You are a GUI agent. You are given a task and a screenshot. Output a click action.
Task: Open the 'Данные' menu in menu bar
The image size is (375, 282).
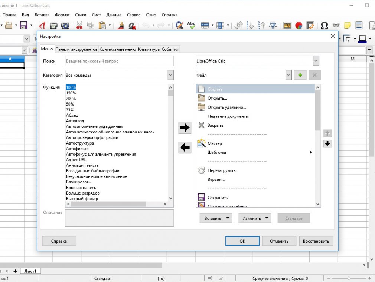click(114, 15)
